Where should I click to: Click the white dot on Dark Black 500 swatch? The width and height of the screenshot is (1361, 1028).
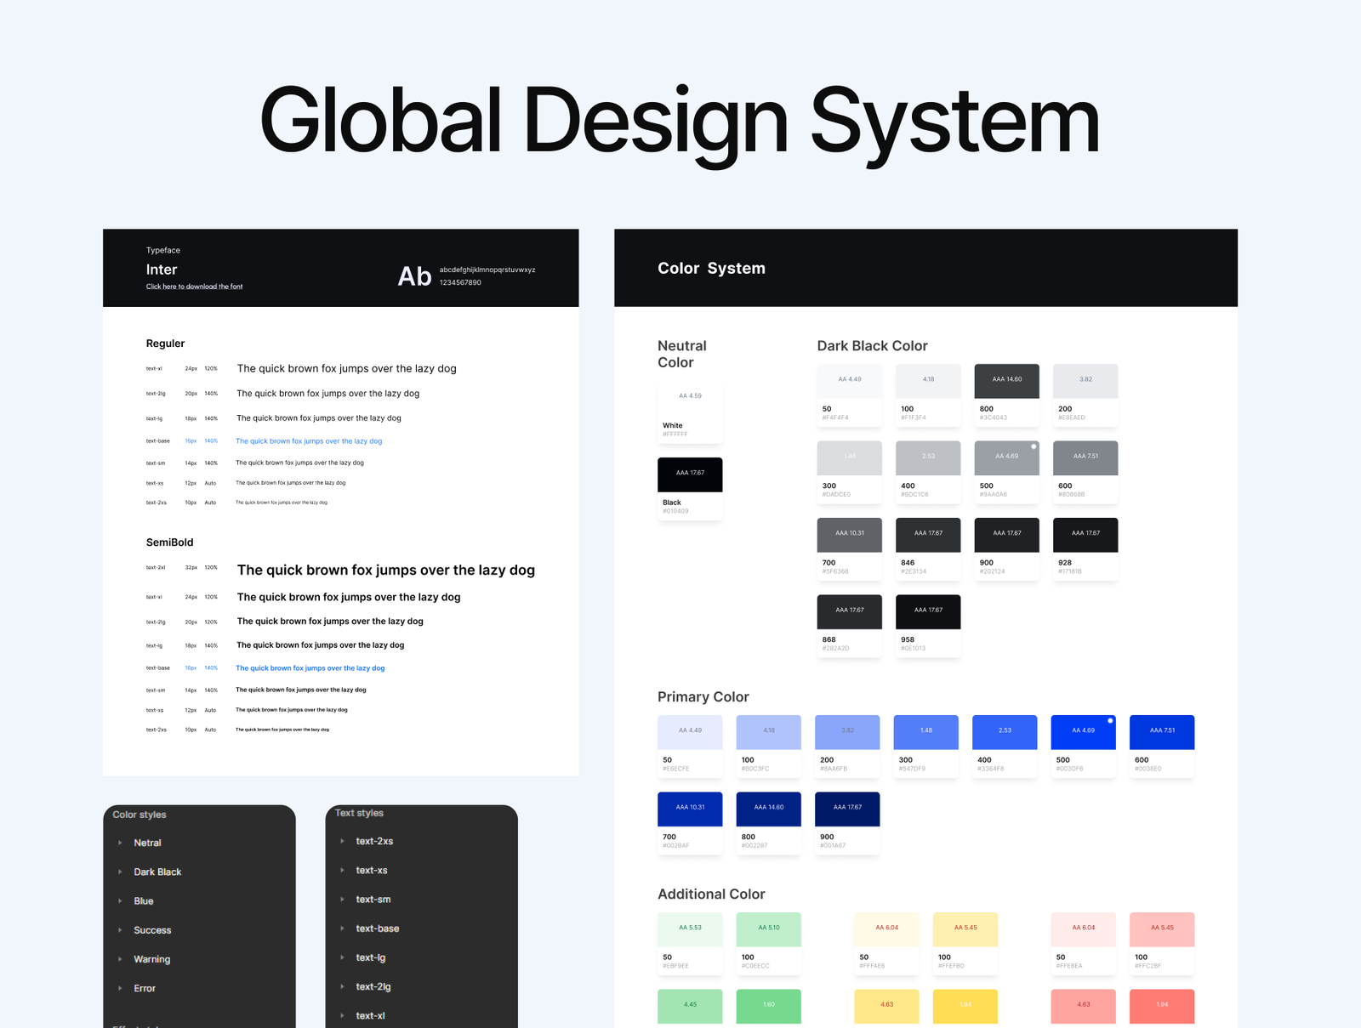click(x=1034, y=446)
